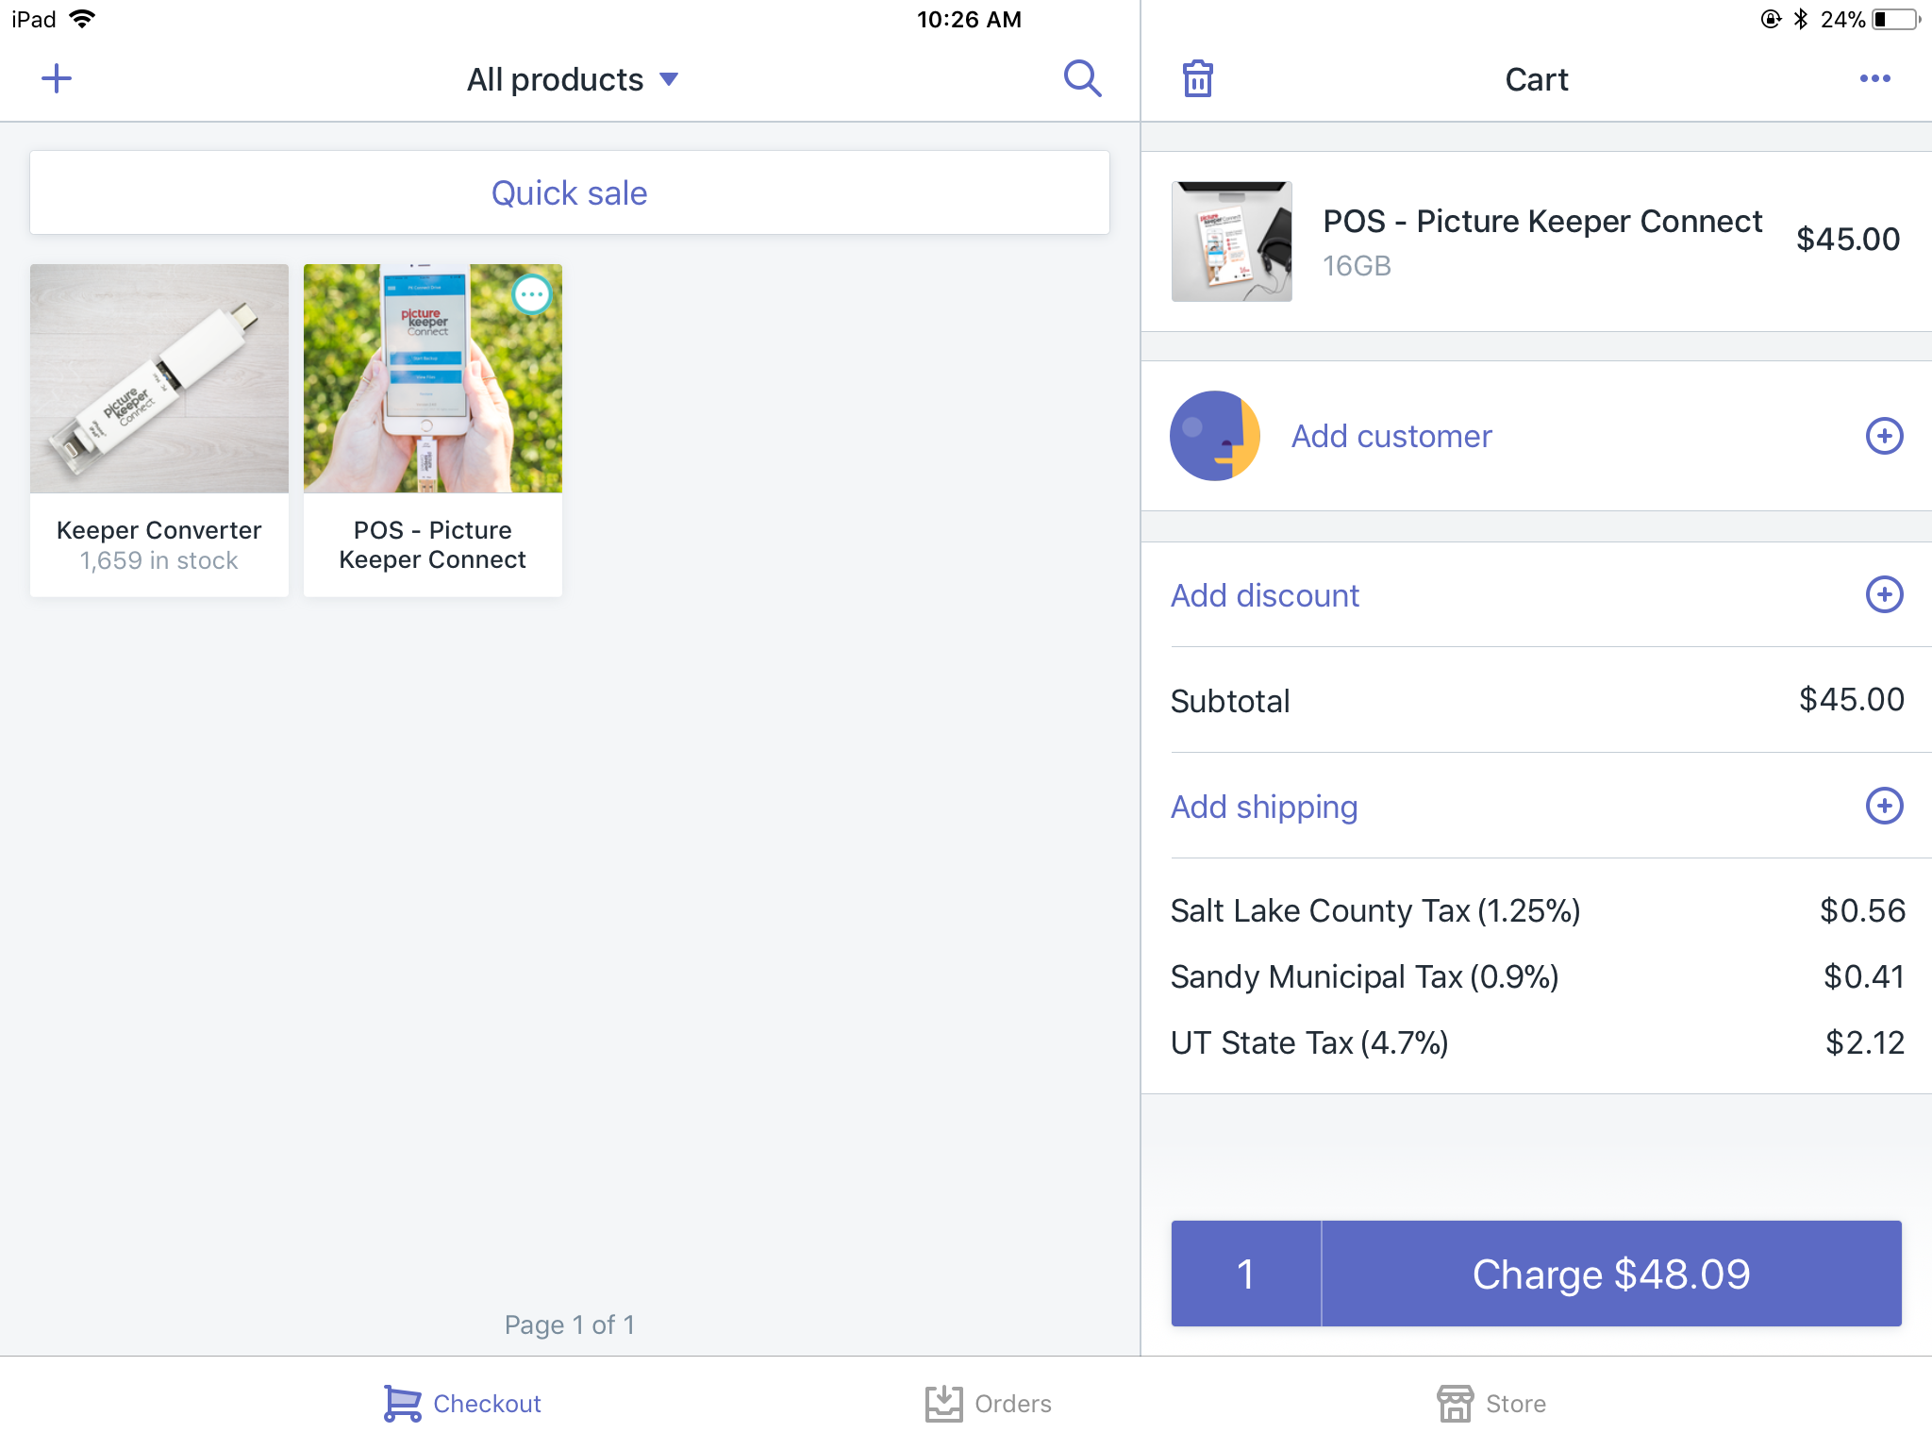Start a Quick sale

(570, 192)
